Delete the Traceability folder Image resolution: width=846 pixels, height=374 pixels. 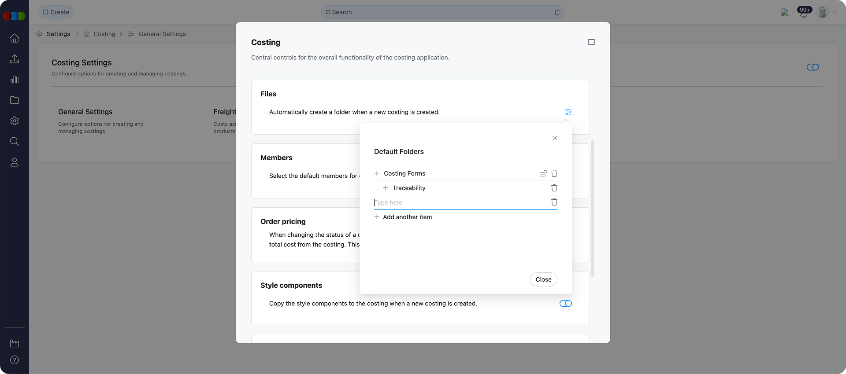554,188
